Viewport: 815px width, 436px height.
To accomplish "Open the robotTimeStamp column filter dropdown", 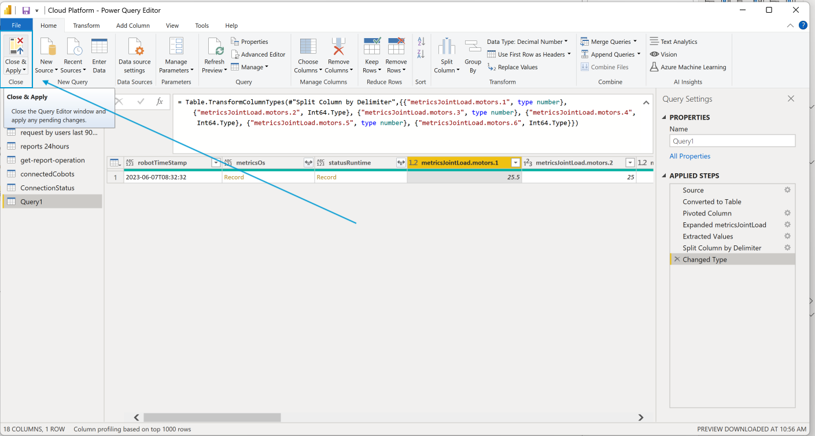I will (216, 163).
